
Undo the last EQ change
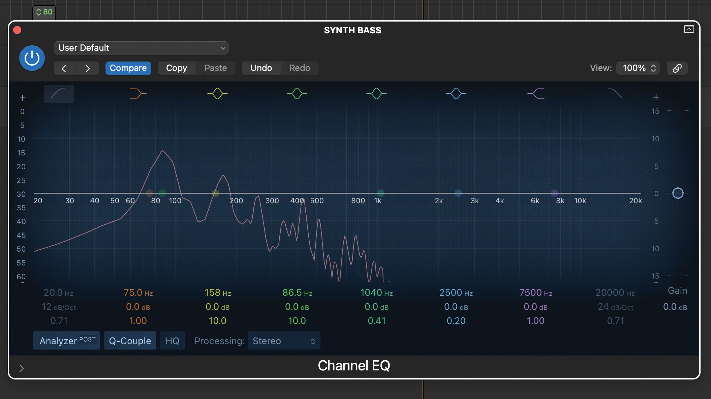coord(261,68)
